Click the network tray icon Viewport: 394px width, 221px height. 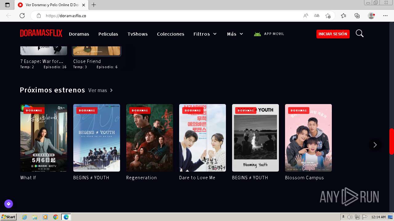[357, 217]
